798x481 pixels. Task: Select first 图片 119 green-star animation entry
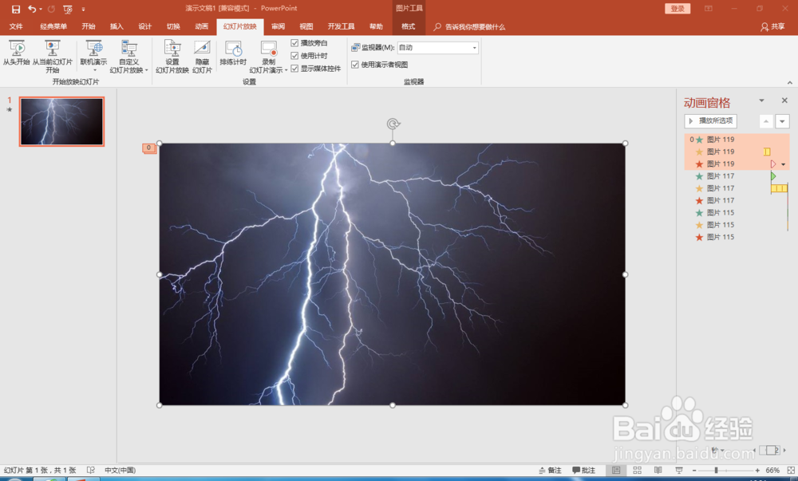(736, 140)
